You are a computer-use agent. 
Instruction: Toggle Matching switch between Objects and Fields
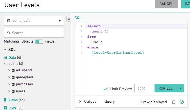39,41
